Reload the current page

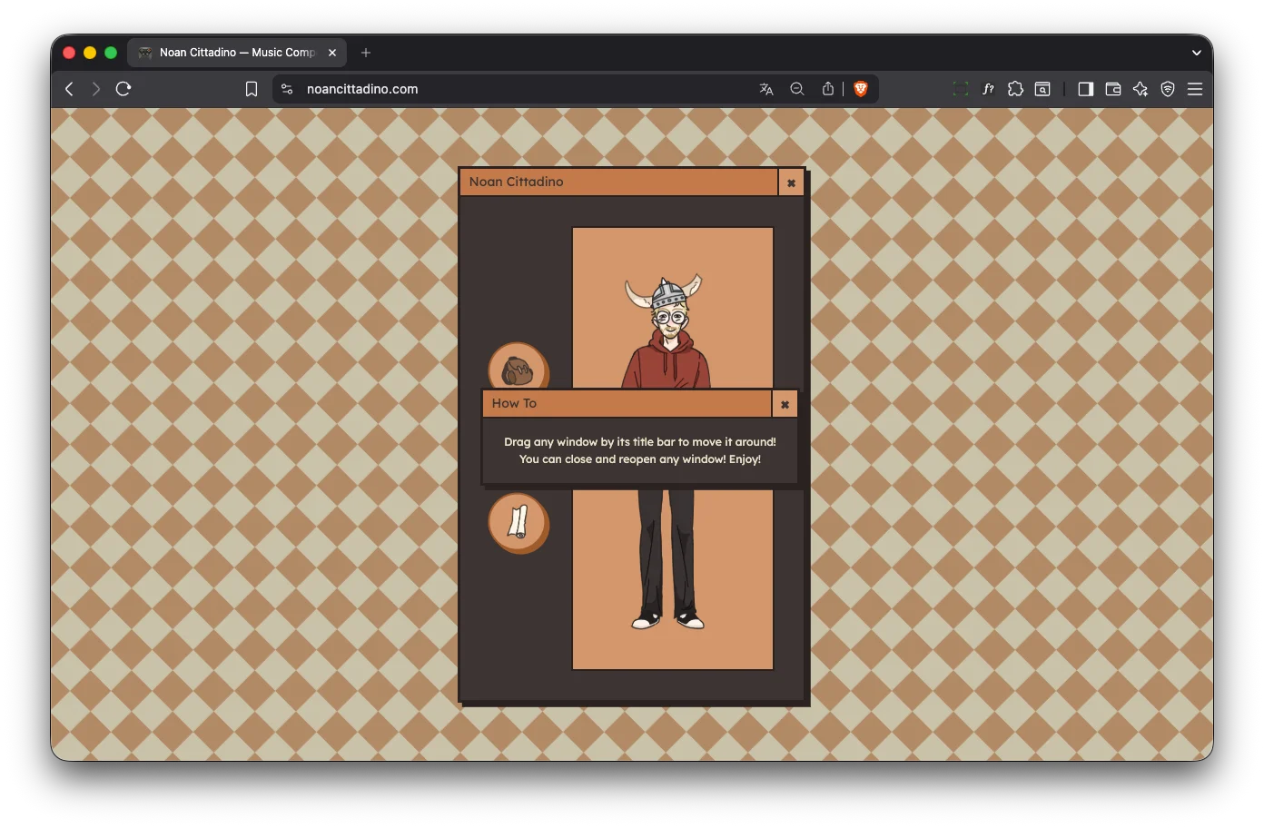coord(123,89)
